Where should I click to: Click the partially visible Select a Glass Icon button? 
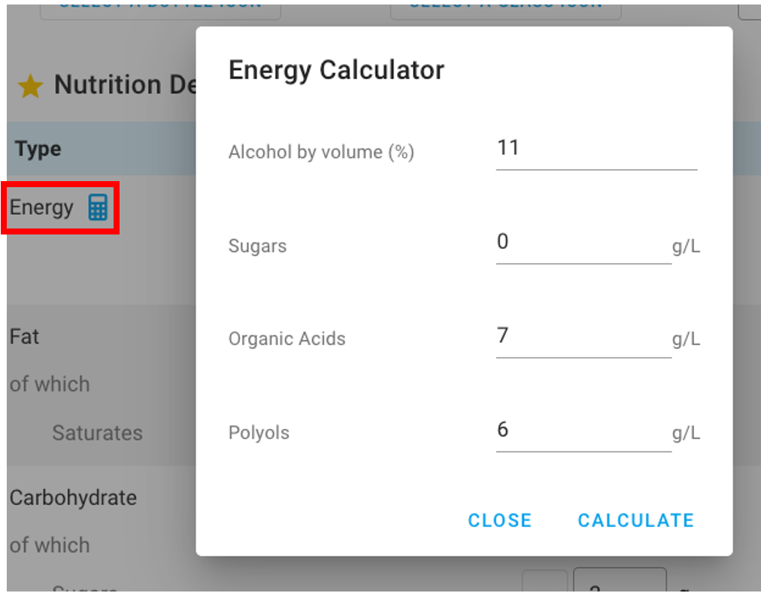(505, 9)
